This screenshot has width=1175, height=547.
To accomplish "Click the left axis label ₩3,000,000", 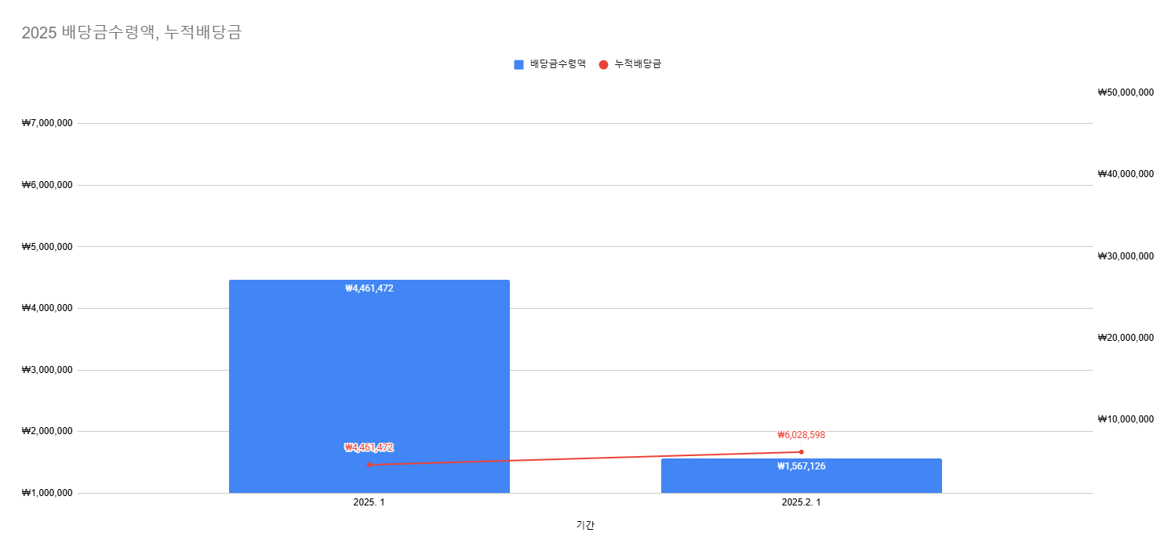I will [47, 370].
